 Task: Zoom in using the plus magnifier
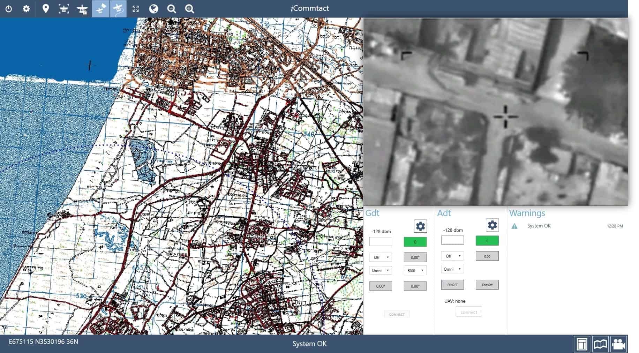[189, 9]
